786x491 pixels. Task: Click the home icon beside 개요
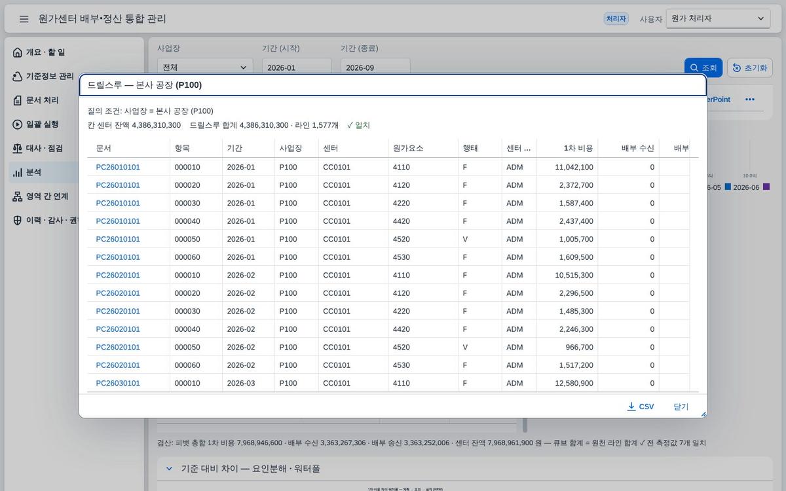18,52
